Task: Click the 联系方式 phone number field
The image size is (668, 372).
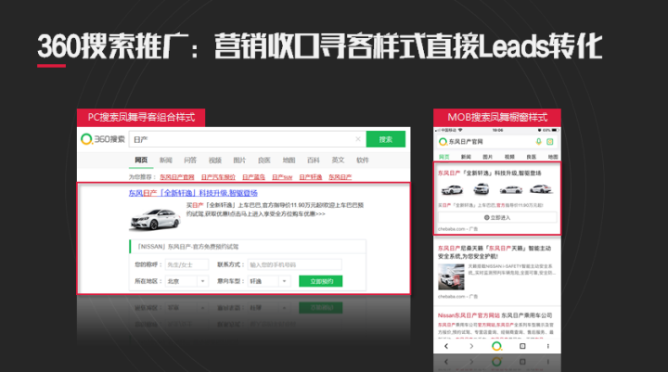Action: pyautogui.click(x=294, y=264)
